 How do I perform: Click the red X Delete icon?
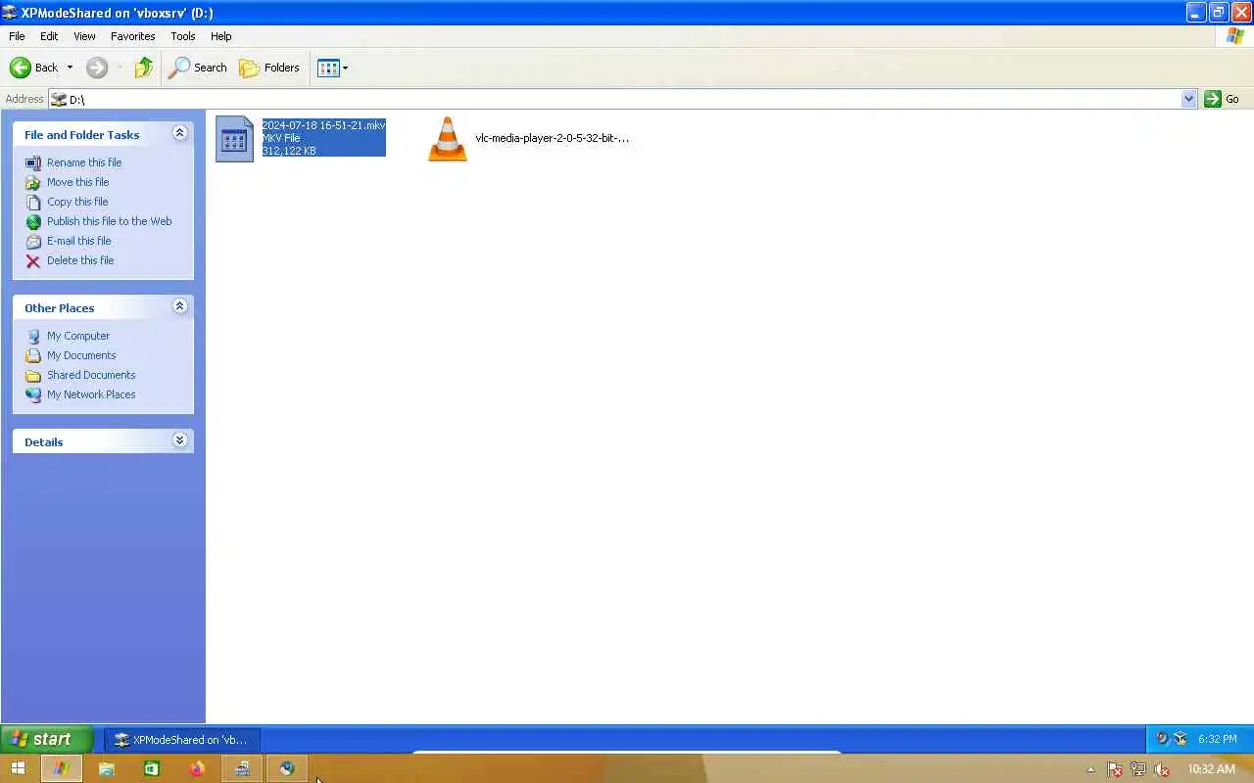[33, 261]
